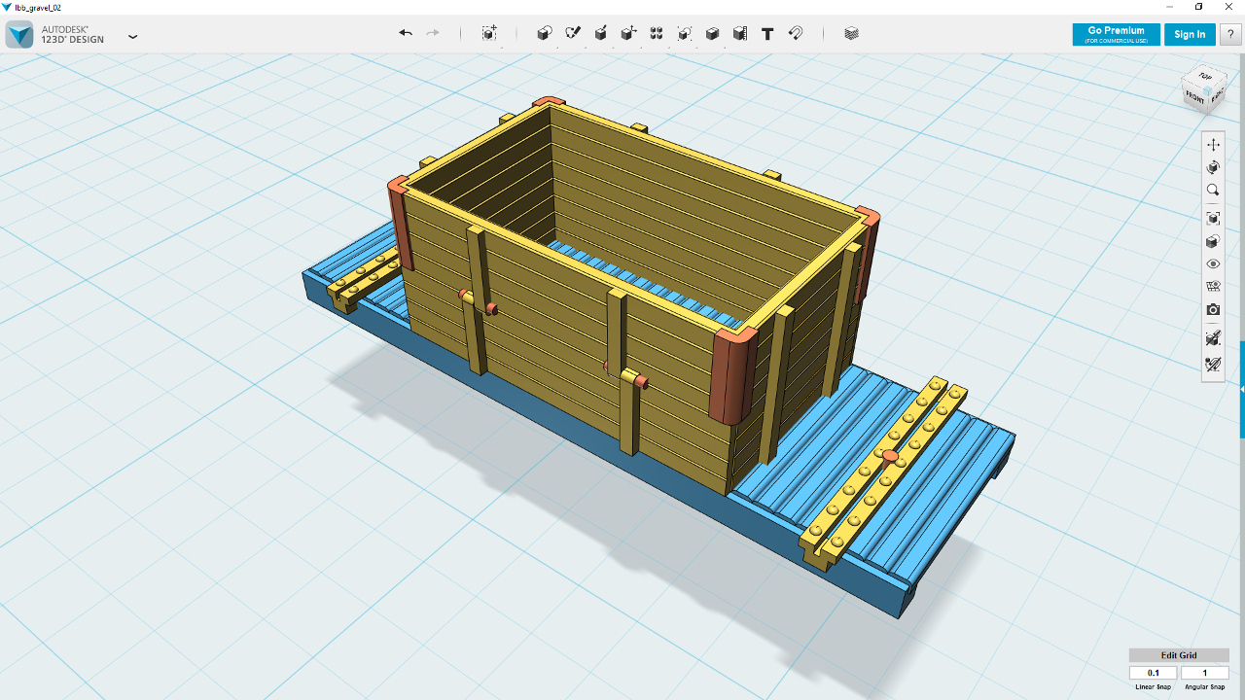
Task: Click the lbb_gravel_02 window title
Action: [38, 7]
